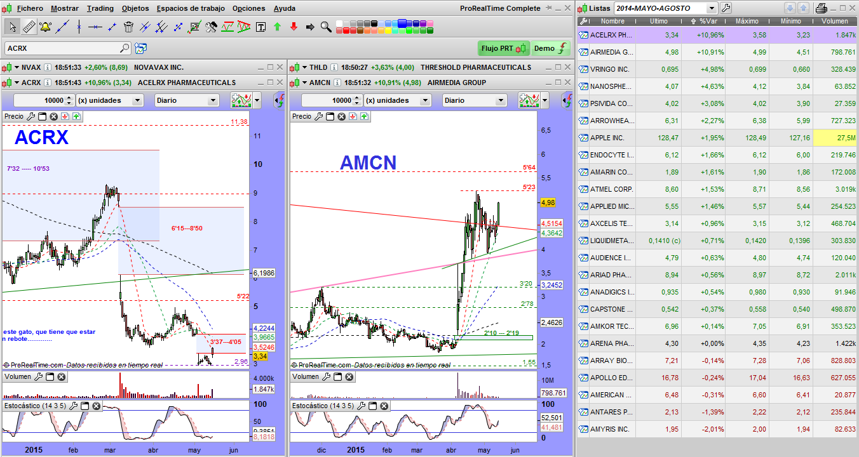Open the Trading menu
This screenshot has height=457, width=859.
[x=100, y=8]
